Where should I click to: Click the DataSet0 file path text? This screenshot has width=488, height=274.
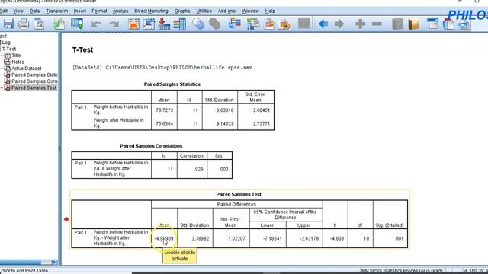[162, 68]
